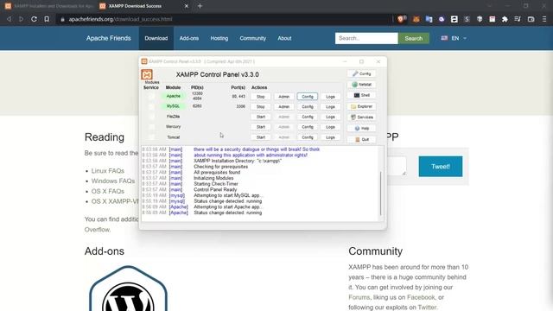Toggle the Mercury service checkbox
Image resolution: width=553 pixels, height=311 pixels.
tap(151, 127)
